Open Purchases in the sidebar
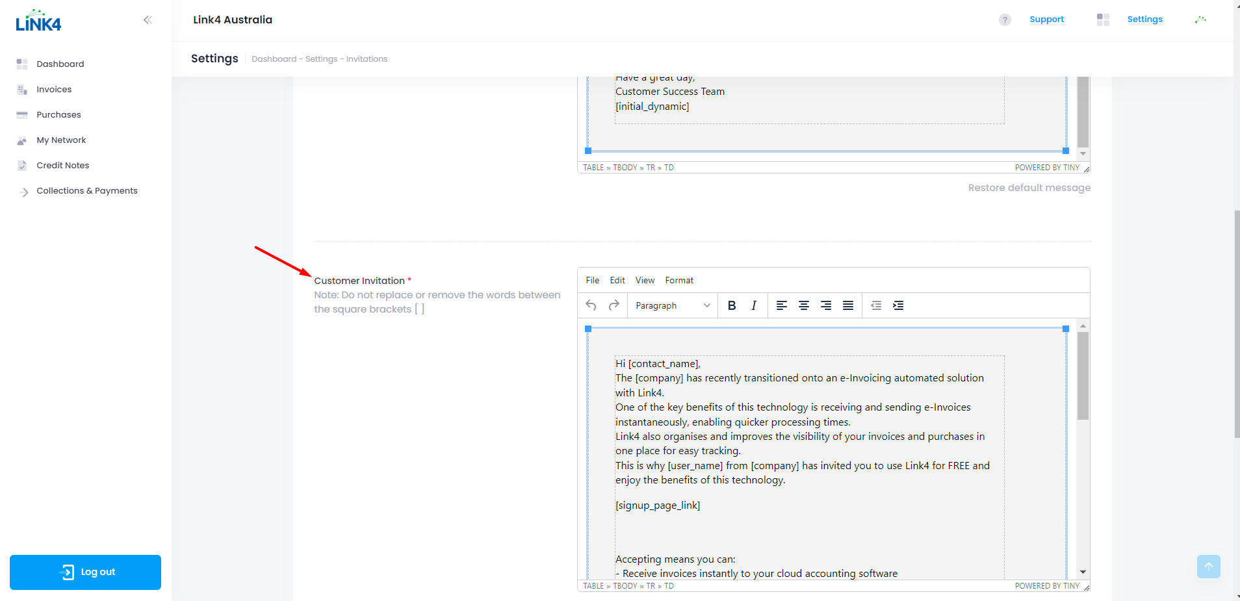The width and height of the screenshot is (1240, 601). [58, 114]
